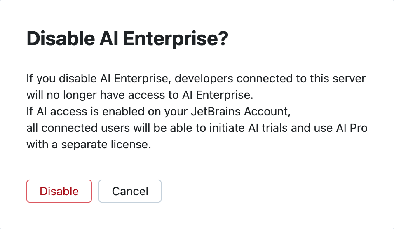
Task: Click the red Disable button
Action: tap(59, 191)
